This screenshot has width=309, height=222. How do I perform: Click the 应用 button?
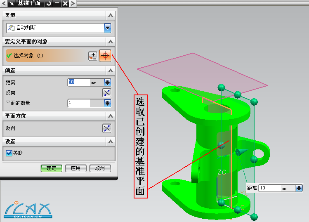pyautogui.click(x=75, y=168)
